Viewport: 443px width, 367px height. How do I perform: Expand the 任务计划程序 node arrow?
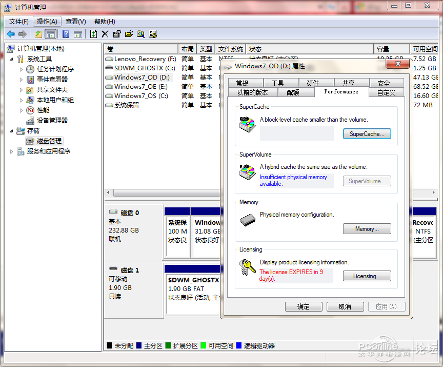tap(21, 69)
